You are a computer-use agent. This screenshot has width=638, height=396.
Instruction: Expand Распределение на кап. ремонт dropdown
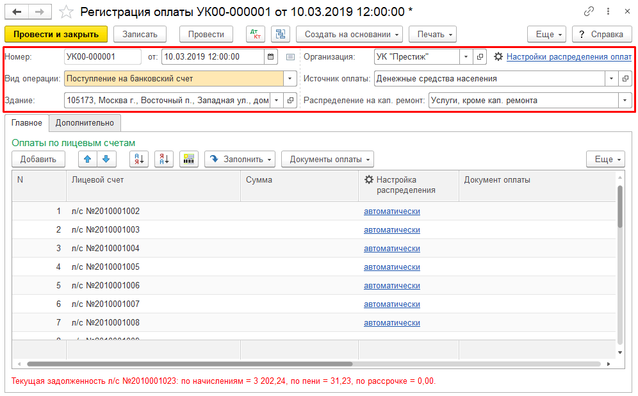pyautogui.click(x=625, y=100)
